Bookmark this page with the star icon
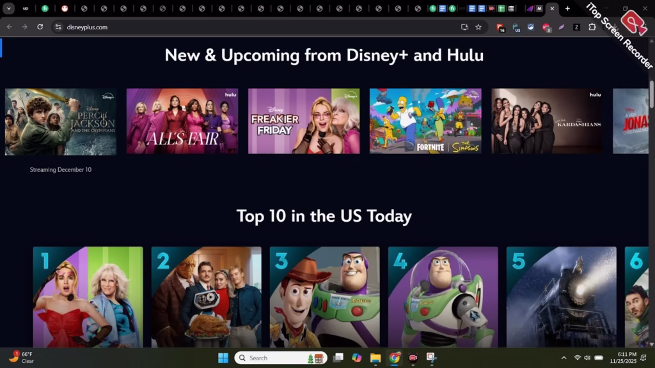This screenshot has width=655, height=368. [x=478, y=27]
